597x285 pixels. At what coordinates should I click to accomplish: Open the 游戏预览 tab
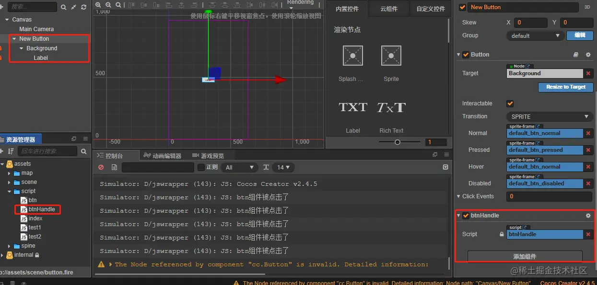click(x=208, y=156)
